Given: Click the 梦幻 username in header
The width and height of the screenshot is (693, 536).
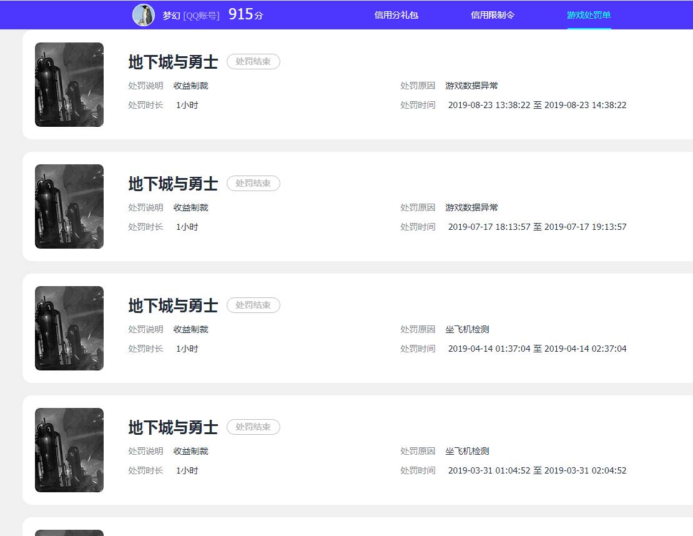Looking at the screenshot, I should tap(171, 16).
